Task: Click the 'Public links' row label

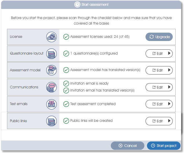Action: pyautogui.click(x=19, y=121)
